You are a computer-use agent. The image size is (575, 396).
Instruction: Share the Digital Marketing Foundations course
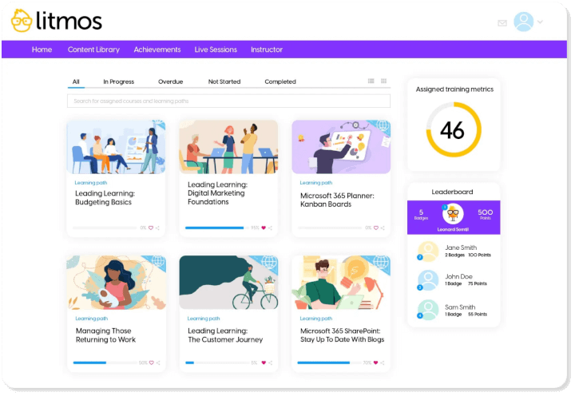[270, 228]
